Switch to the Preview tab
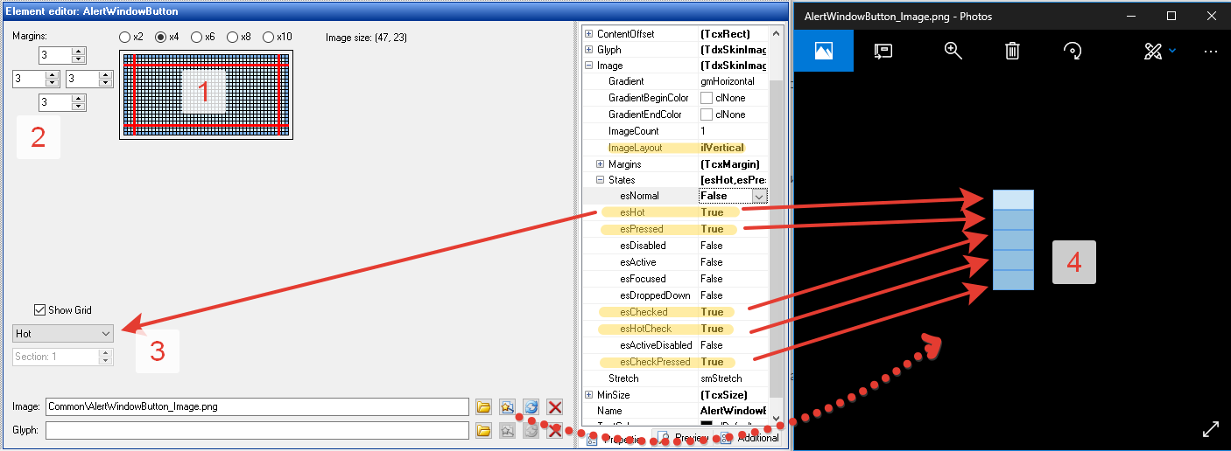 coord(684,439)
